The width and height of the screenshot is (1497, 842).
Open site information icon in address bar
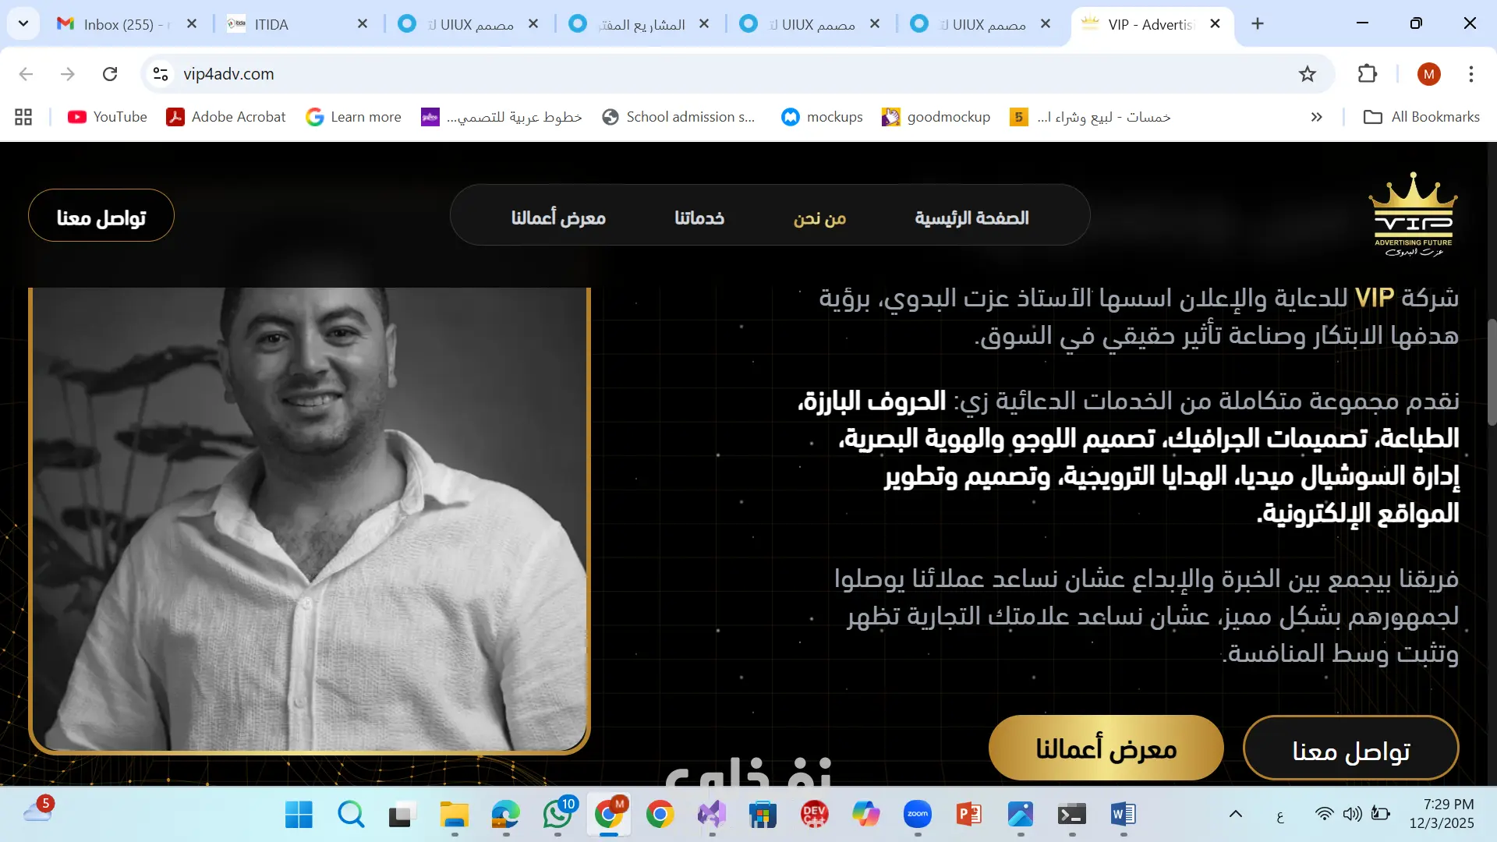[161, 74]
